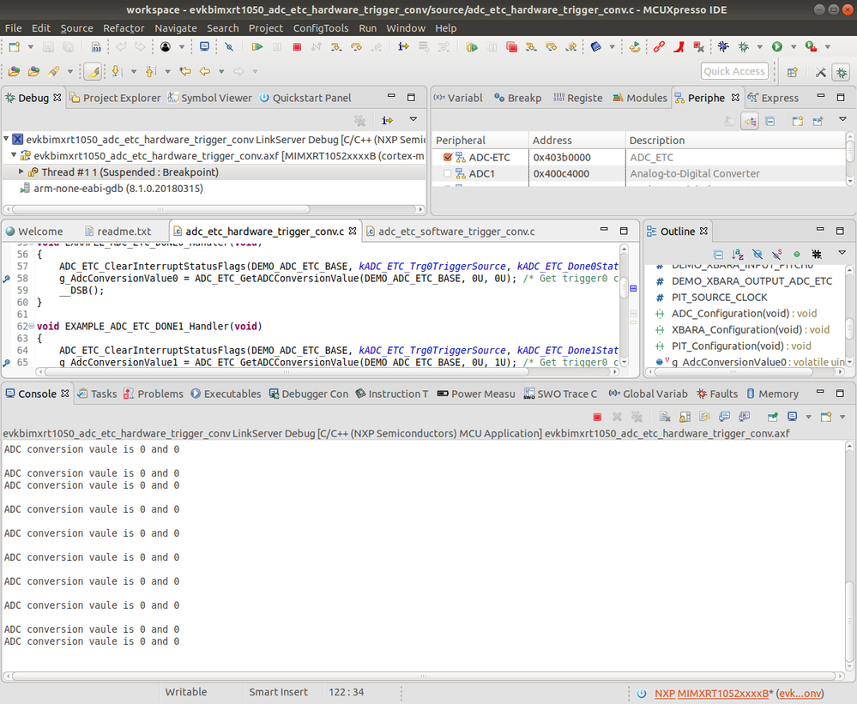Collapse the LinkServer Debug session tree
This screenshot has width=857, height=704.
(x=8, y=138)
